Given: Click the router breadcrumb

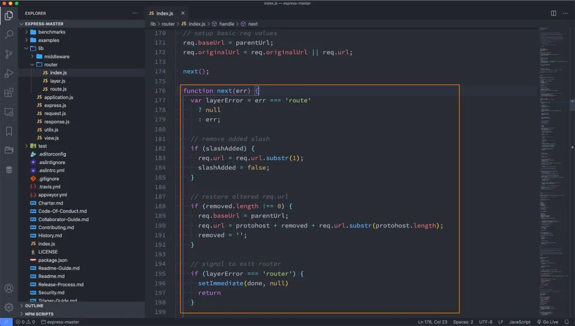Looking at the screenshot, I should point(168,24).
